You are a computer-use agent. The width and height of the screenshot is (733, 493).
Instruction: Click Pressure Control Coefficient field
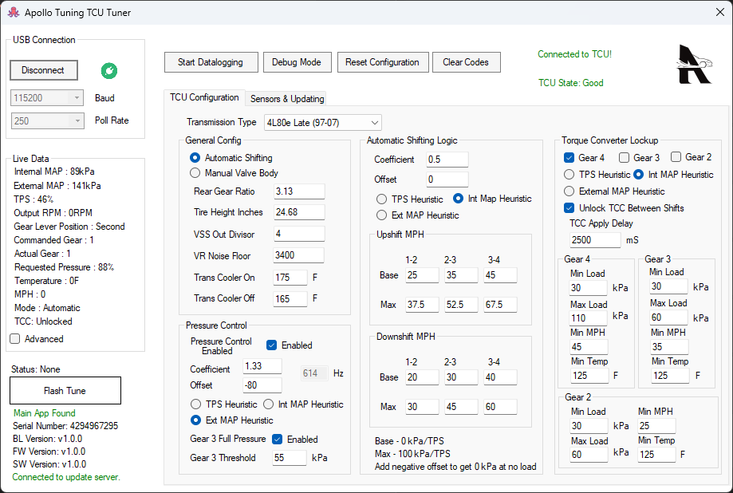[262, 366]
